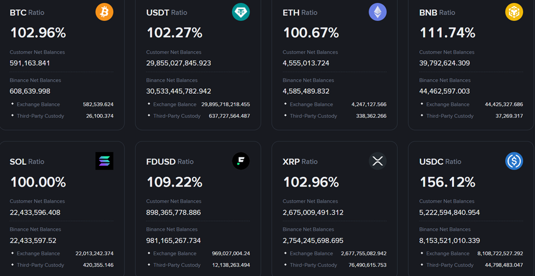Screen dimensions: 535x276
Task: Click the FDUSD logo icon
Action: click(x=241, y=161)
